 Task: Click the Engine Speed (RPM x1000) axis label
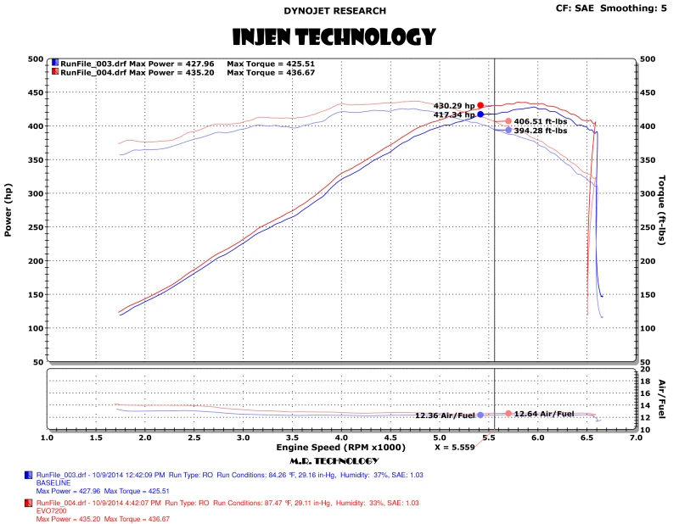click(x=340, y=447)
